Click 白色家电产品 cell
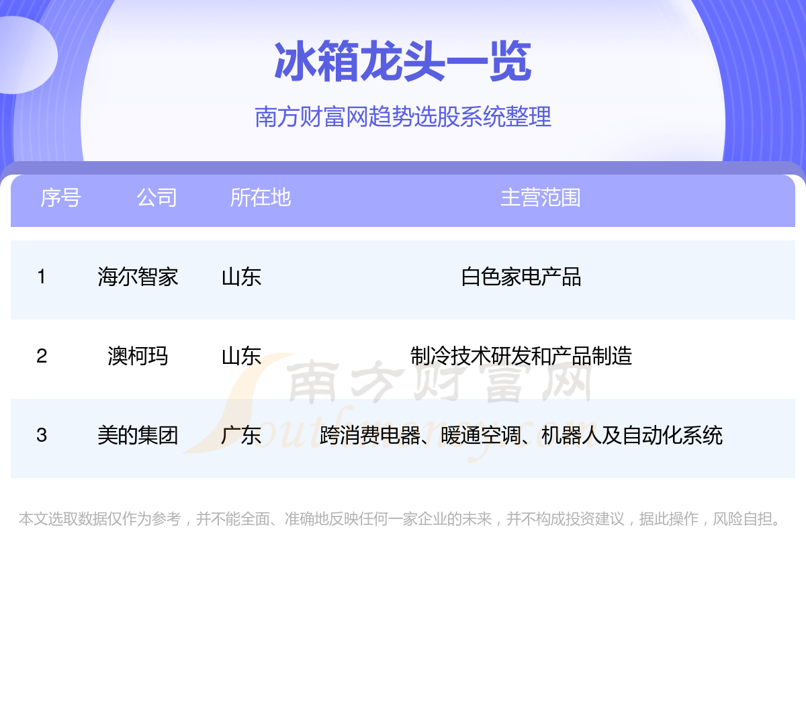 point(521,277)
